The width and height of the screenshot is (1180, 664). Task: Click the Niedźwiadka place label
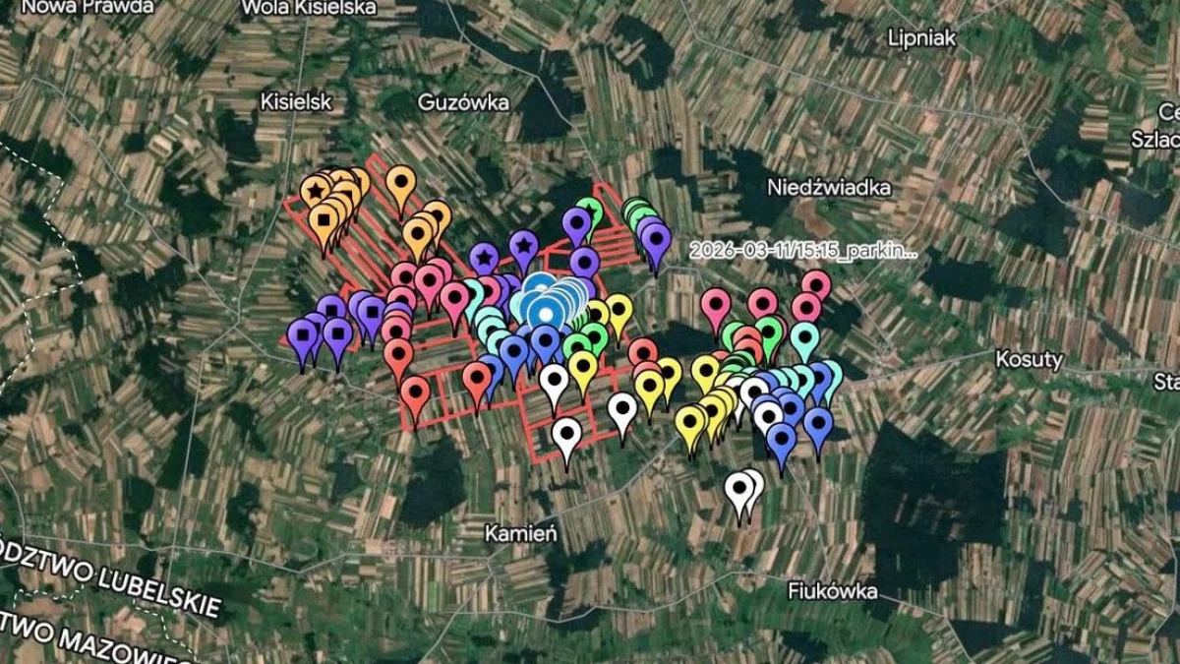829,187
